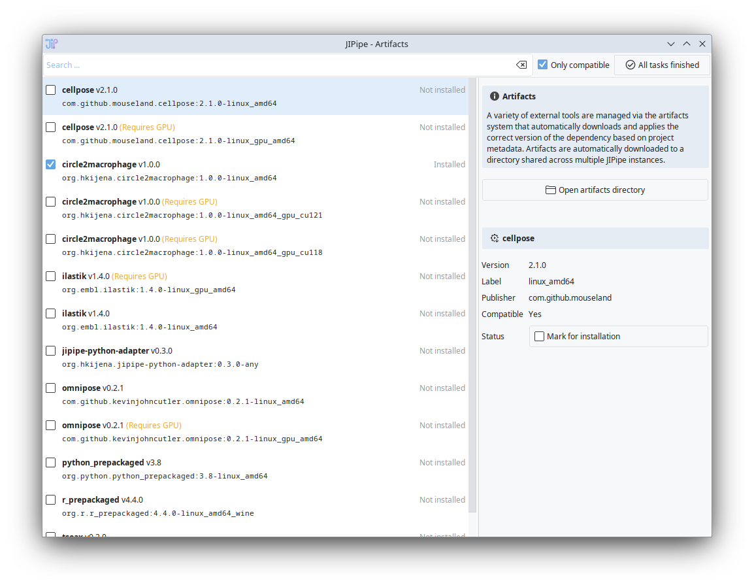Click the checkmark icon on All tasks finished
The width and height of the screenshot is (754, 587).
pyautogui.click(x=631, y=65)
